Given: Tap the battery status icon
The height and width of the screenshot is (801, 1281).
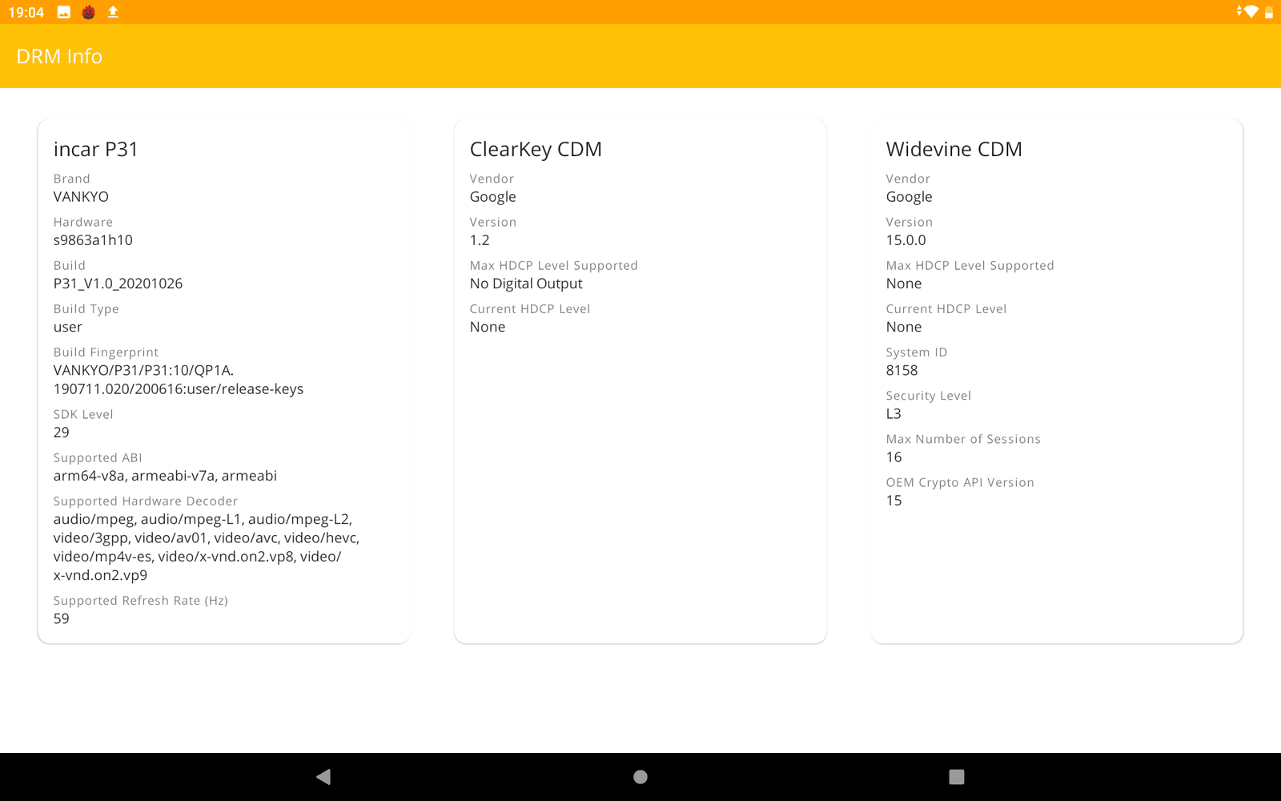Looking at the screenshot, I should [1268, 12].
